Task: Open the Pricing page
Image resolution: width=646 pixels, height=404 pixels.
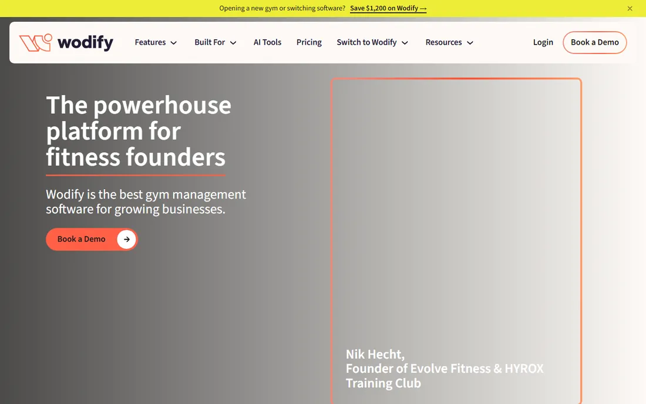Action: [x=309, y=42]
